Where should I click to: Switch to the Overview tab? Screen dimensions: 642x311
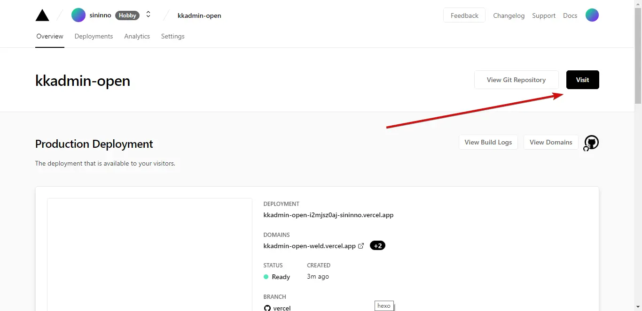pyautogui.click(x=50, y=36)
